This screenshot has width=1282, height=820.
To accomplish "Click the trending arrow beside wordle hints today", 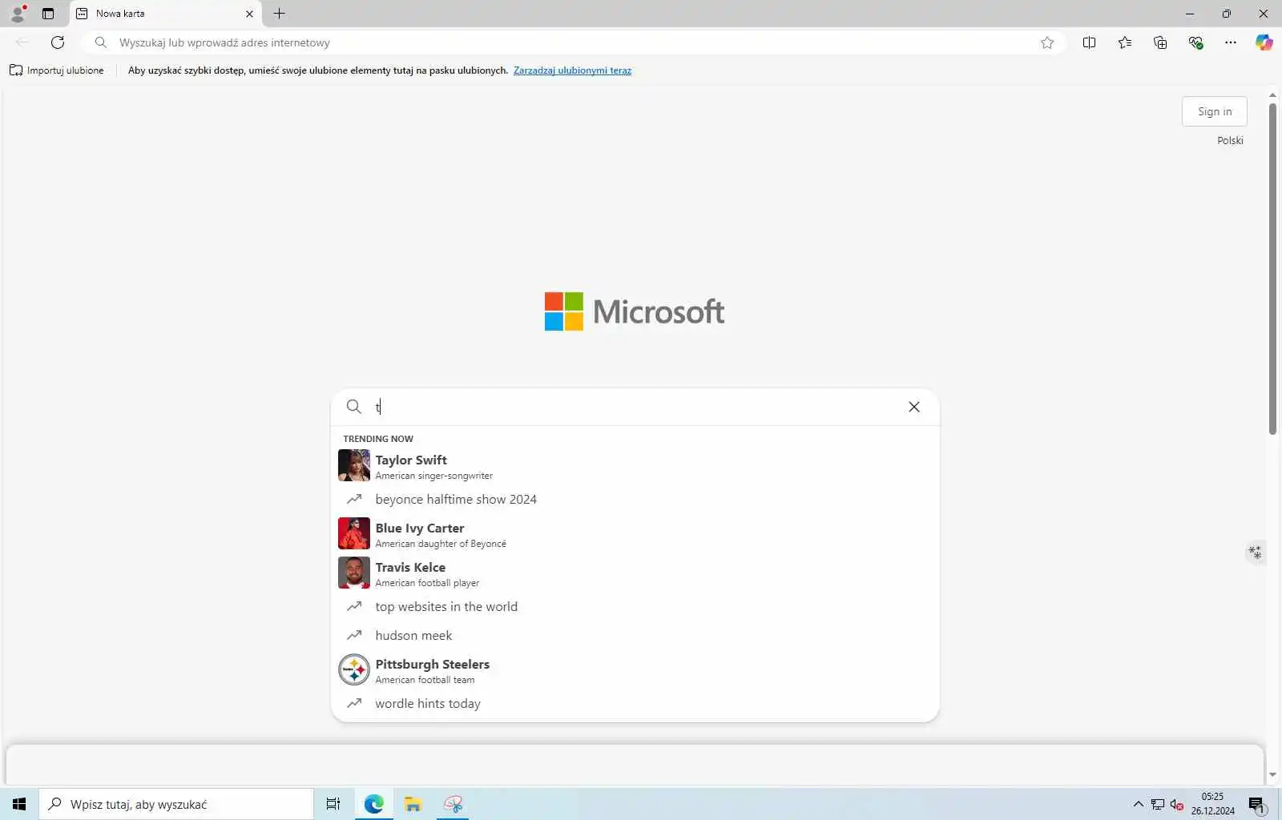I will 353,703.
